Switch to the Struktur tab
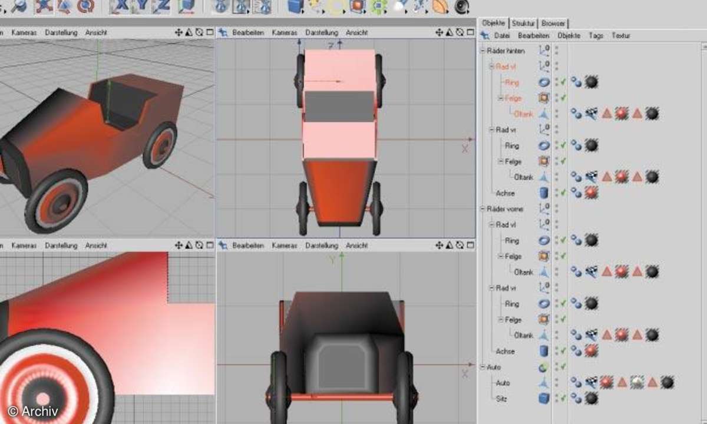Viewport: 707px width, 424px height. [x=523, y=24]
